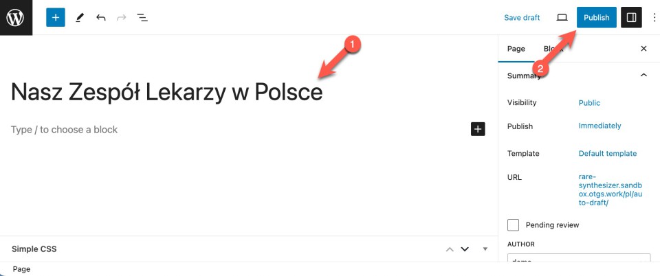Click the Preview laptop icon
The width and height of the screenshot is (660, 276).
(562, 17)
